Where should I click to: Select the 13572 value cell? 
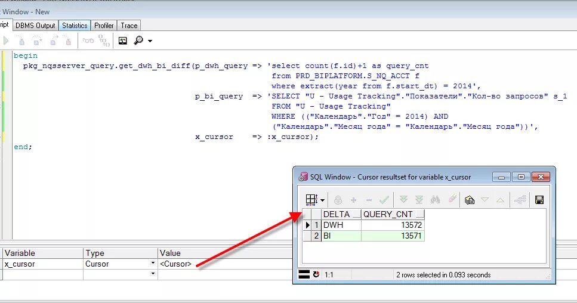click(393, 225)
